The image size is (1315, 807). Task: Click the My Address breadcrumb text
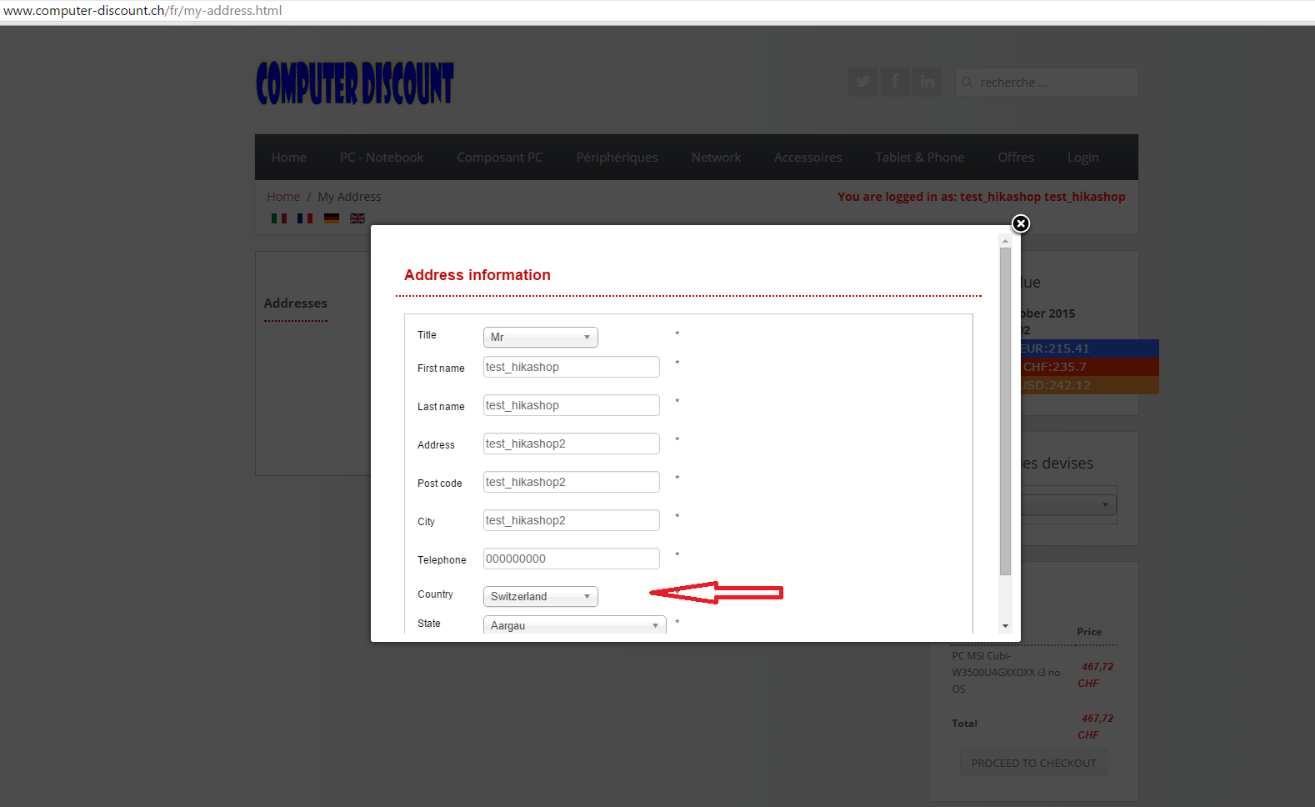pos(349,197)
